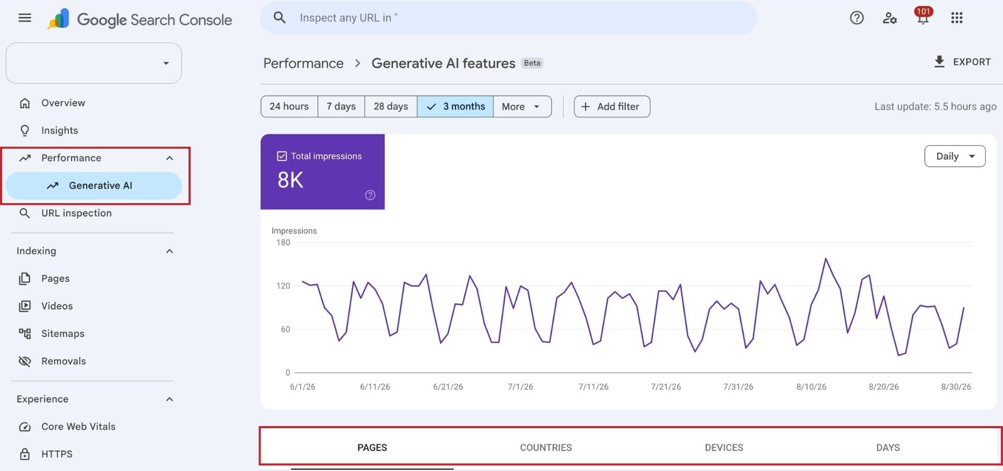The width and height of the screenshot is (1003, 471).
Task: Click the Generative AI trend icon
Action: (52, 185)
